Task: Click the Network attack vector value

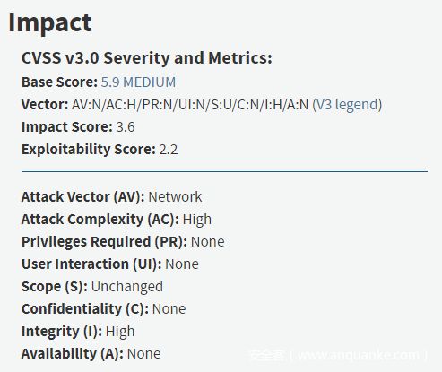Action: pos(175,197)
